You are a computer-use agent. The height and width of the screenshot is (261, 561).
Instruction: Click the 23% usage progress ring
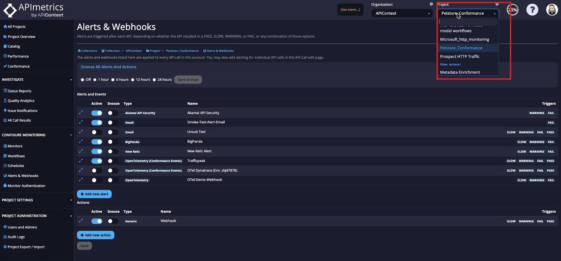pyautogui.click(x=512, y=10)
